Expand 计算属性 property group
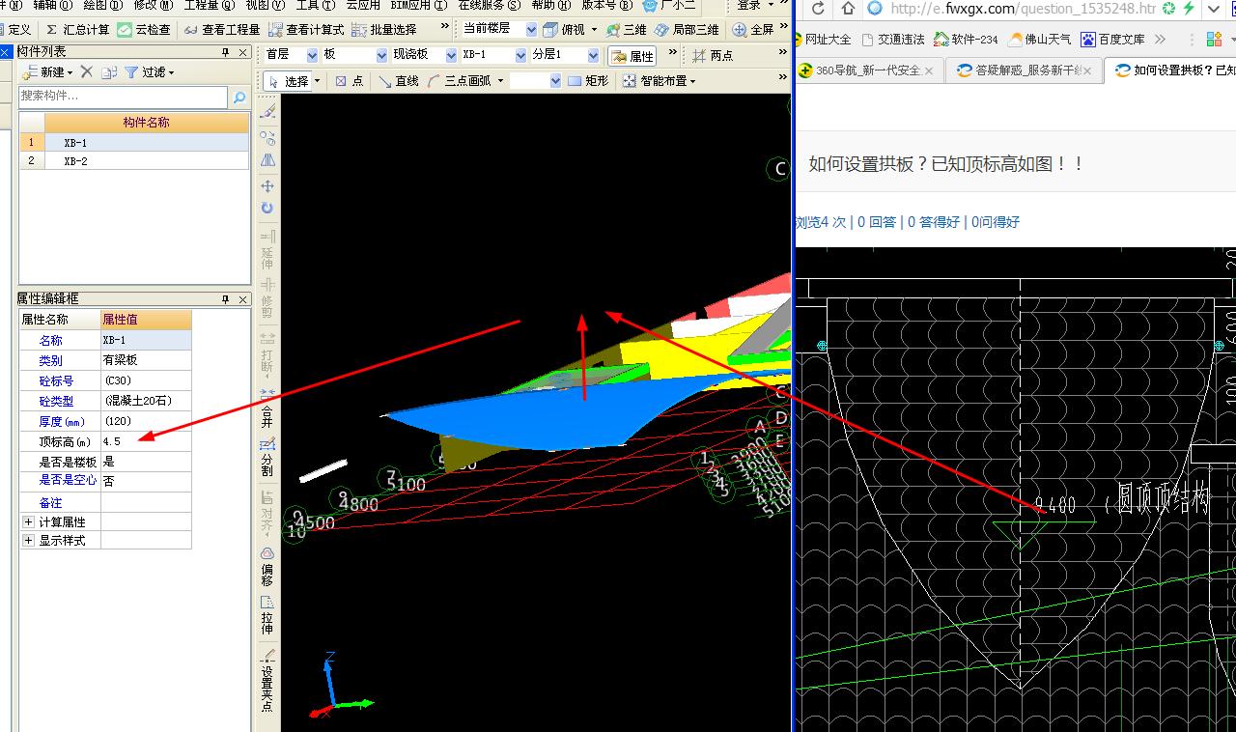This screenshot has width=1236, height=732. point(28,521)
